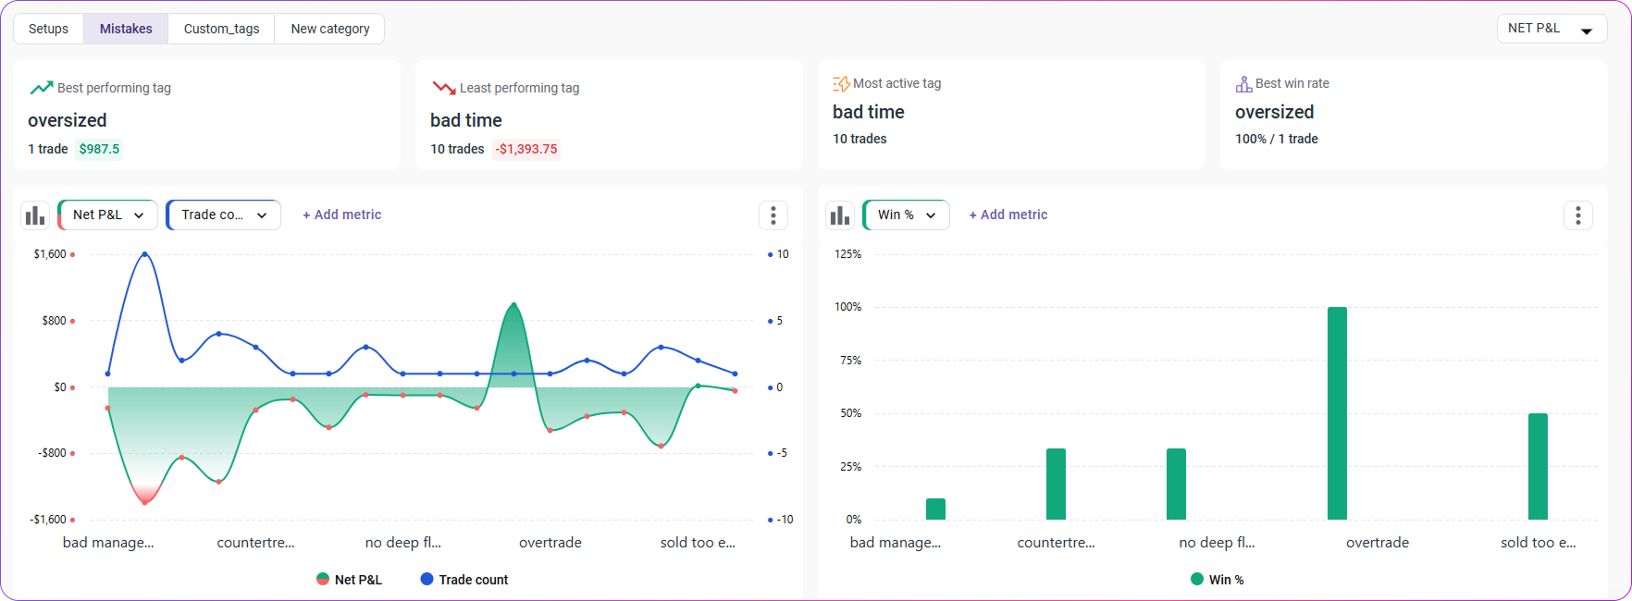Switch to the Setups tab
This screenshot has height=601, width=1632.
(49, 29)
